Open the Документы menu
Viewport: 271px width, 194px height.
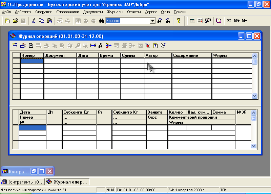93,12
